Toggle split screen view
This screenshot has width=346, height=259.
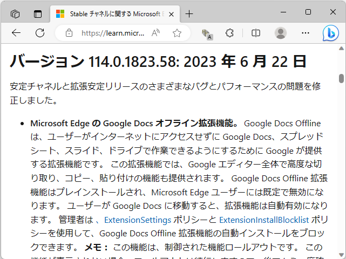tap(256, 33)
